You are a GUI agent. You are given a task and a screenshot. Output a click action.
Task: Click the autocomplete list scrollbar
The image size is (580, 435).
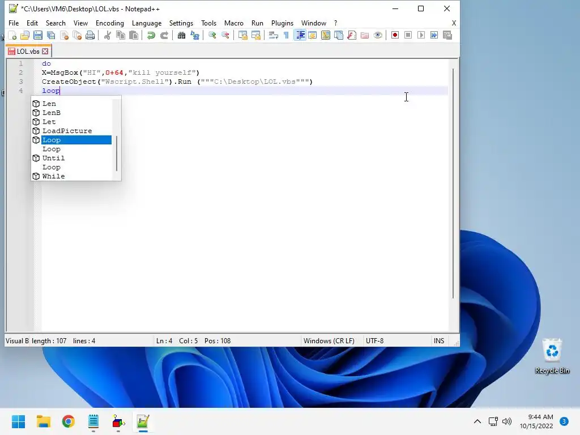(x=117, y=153)
